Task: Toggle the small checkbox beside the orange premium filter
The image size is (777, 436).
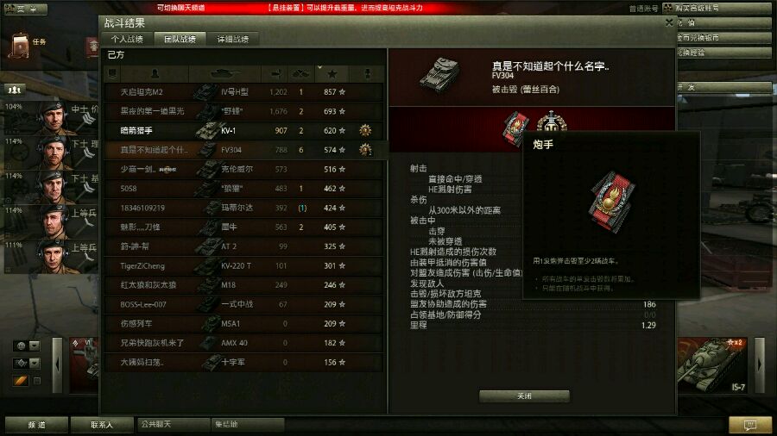Action: click(x=36, y=381)
